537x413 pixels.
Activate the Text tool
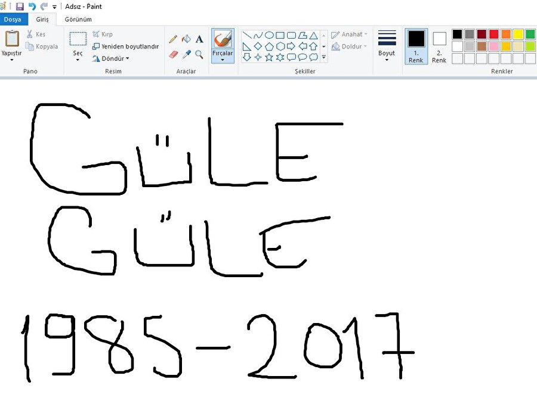pos(199,39)
